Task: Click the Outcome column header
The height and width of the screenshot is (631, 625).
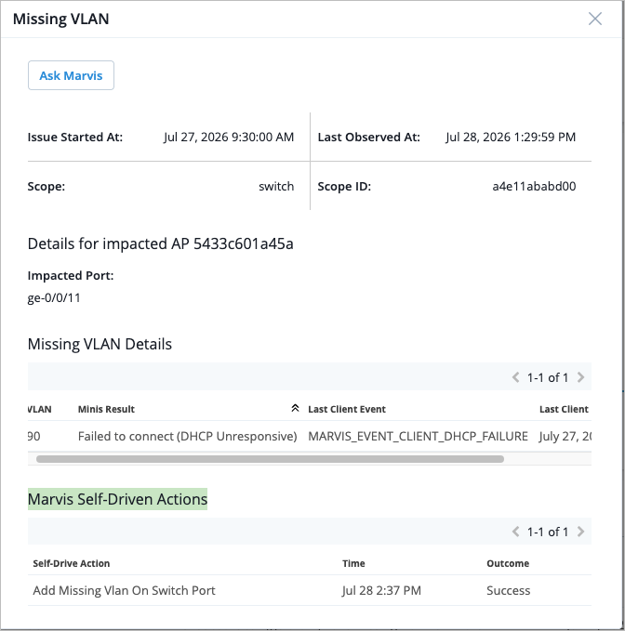Action: click(x=508, y=563)
